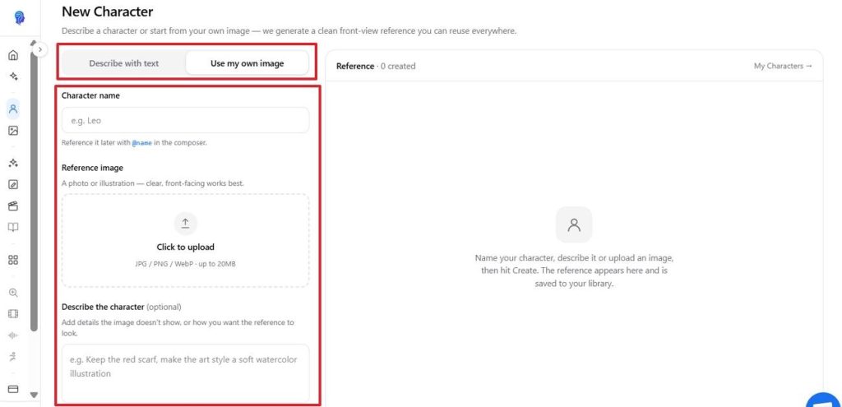Open the pencil edit icon in sidebar
This screenshot has width=842, height=407.
13,184
